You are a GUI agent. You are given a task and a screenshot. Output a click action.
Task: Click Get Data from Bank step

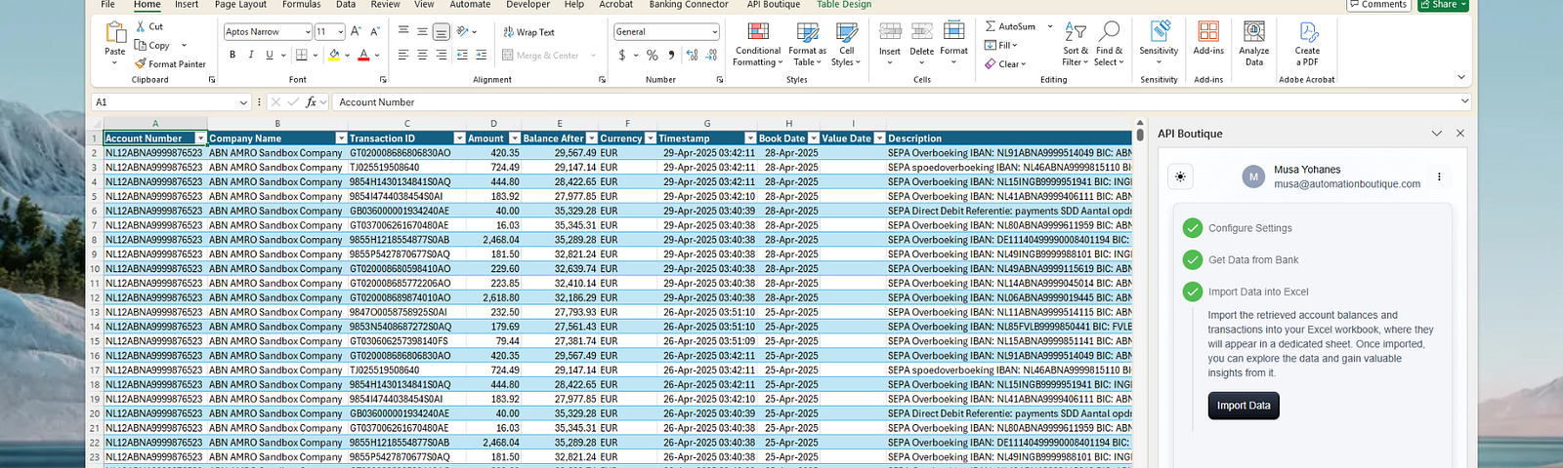(1253, 260)
